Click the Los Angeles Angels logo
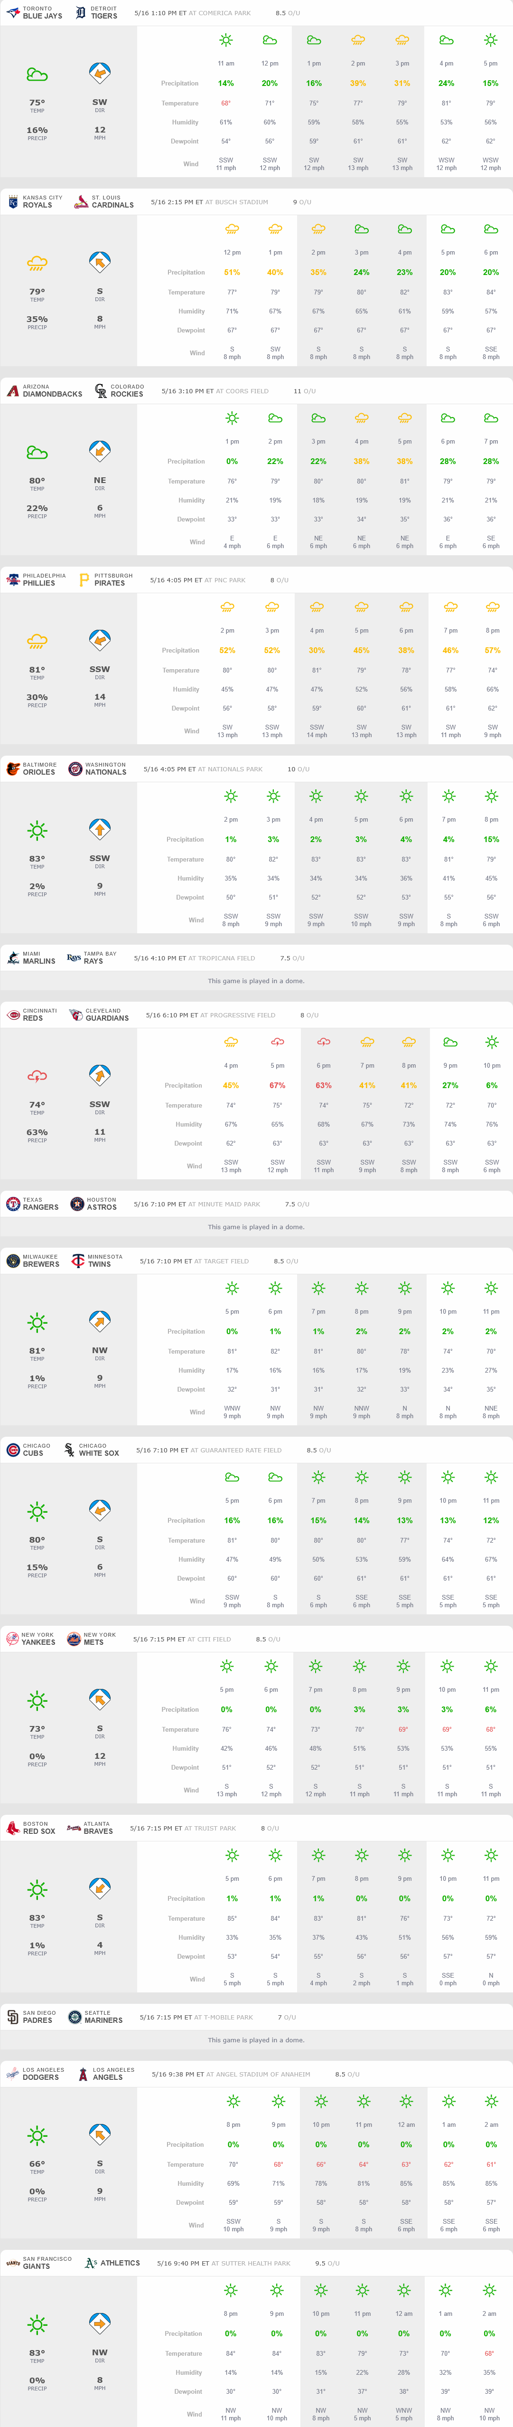Image resolution: width=513 pixels, height=2427 pixels. point(83,2074)
